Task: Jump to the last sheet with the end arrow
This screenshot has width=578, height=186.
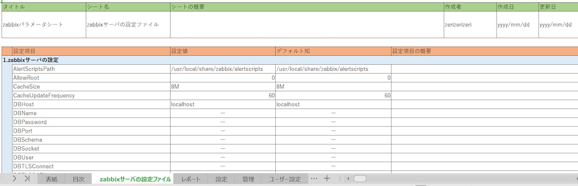Action: (27, 179)
